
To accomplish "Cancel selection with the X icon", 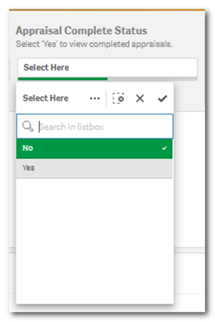I will (140, 98).
